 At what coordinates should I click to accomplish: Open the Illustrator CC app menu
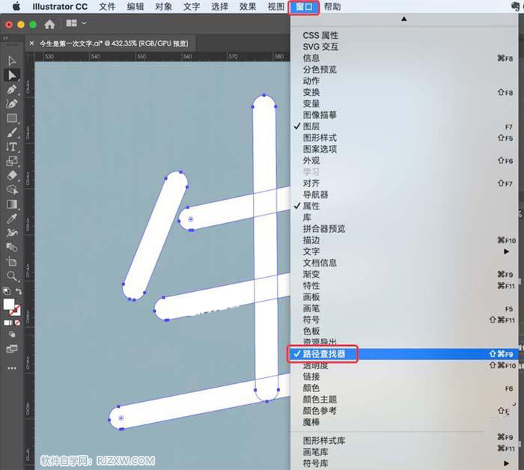(60, 7)
